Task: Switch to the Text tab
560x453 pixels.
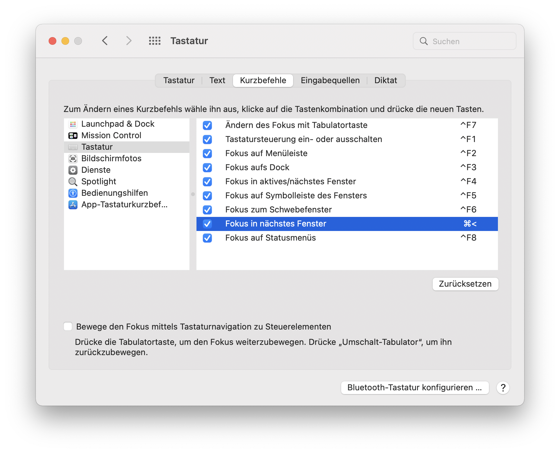Action: pos(217,81)
